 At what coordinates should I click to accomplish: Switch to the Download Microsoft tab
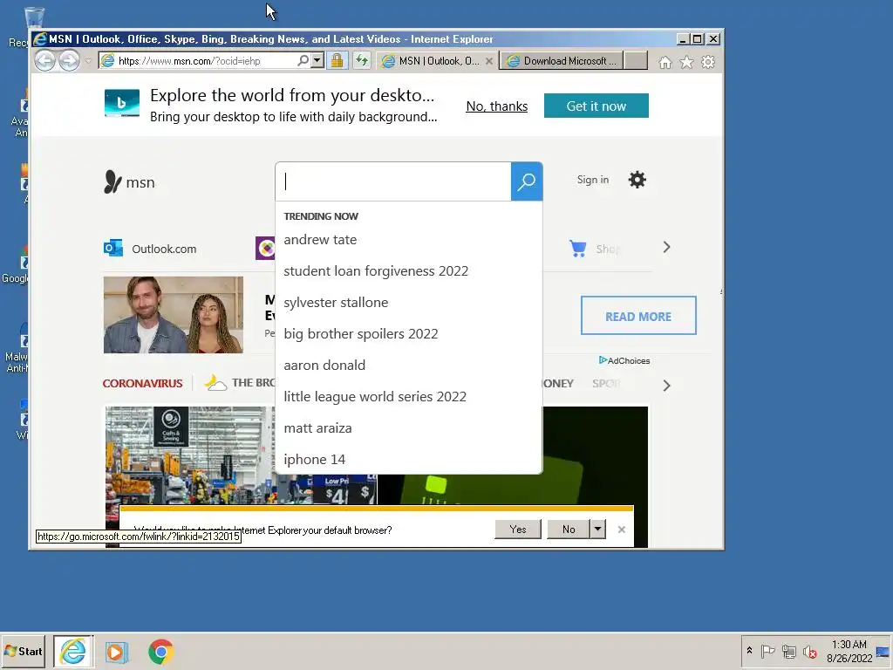(x=562, y=61)
